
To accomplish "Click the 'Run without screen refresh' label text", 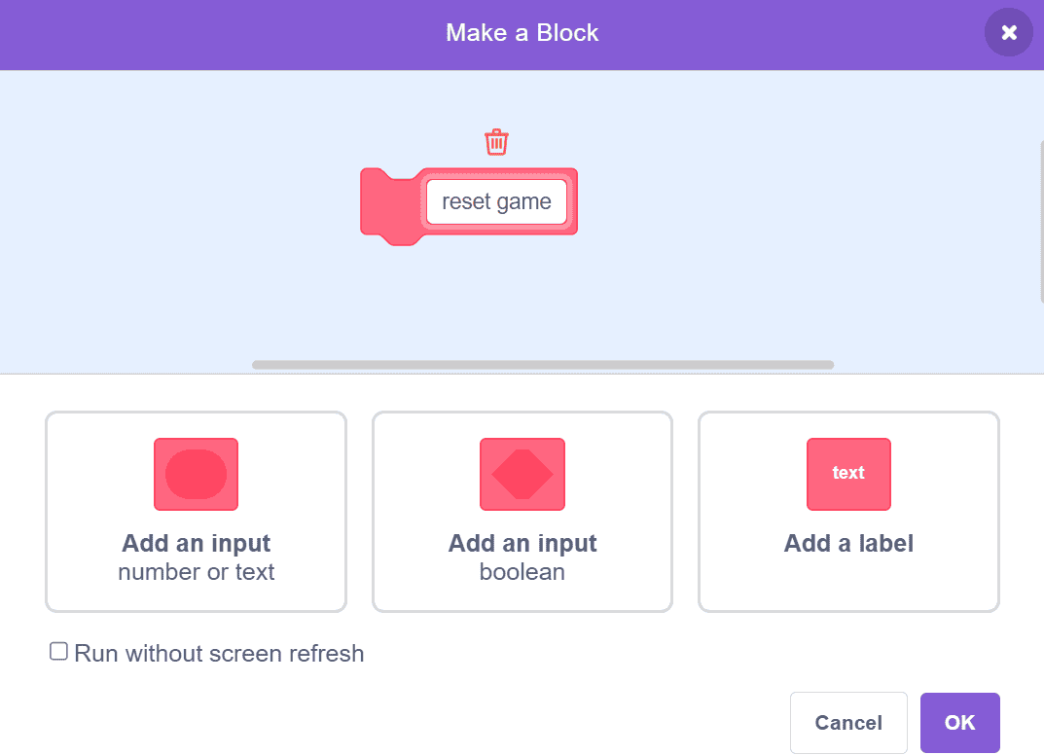I will click(219, 654).
